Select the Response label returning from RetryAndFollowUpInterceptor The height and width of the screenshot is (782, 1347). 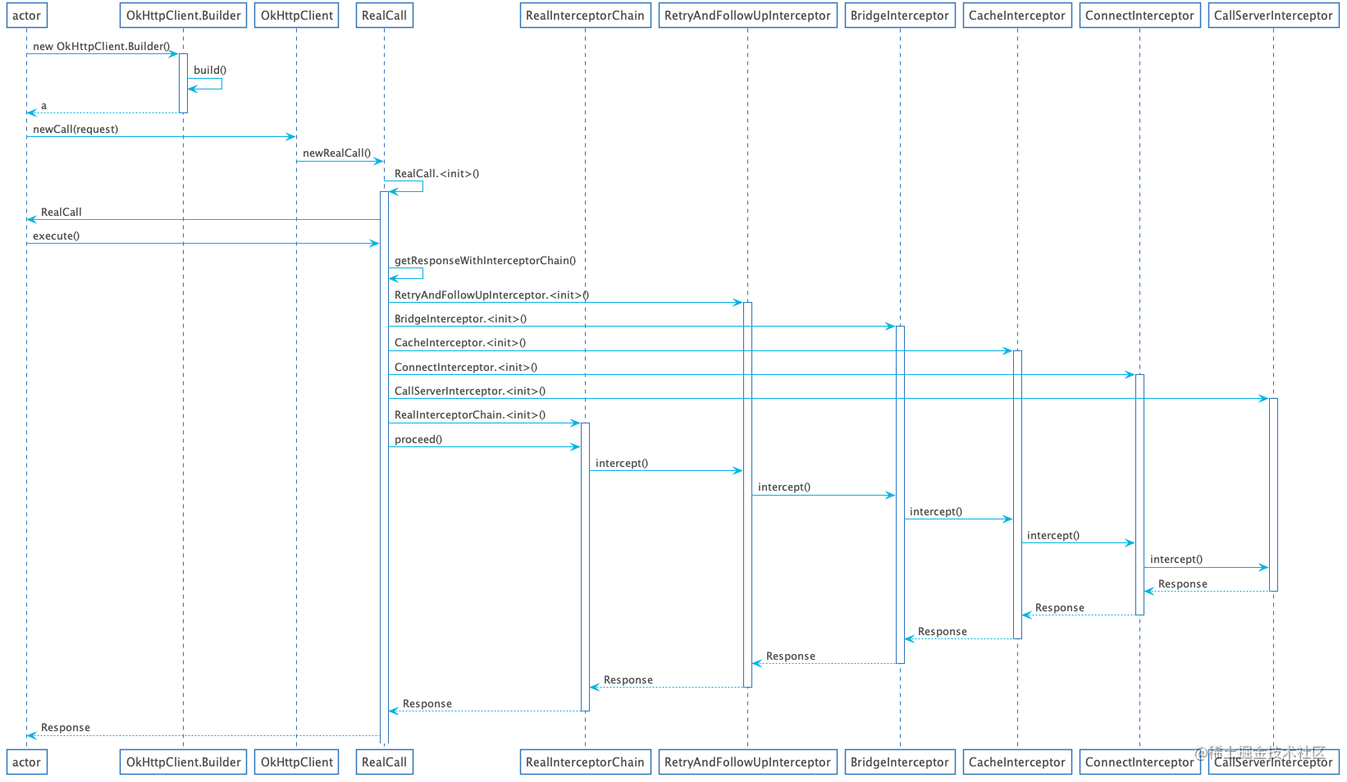628,680
